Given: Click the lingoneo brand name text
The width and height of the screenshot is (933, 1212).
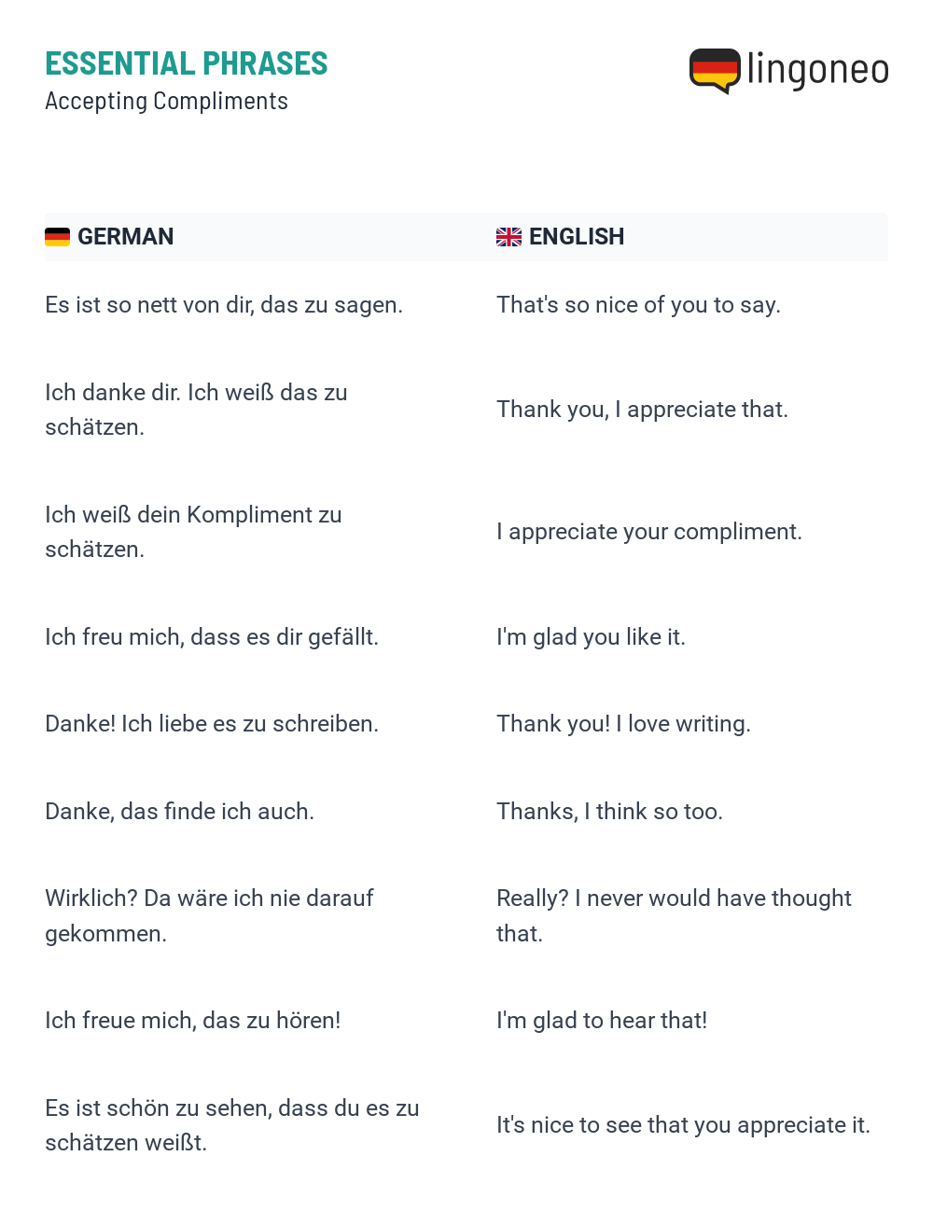Looking at the screenshot, I should (818, 70).
